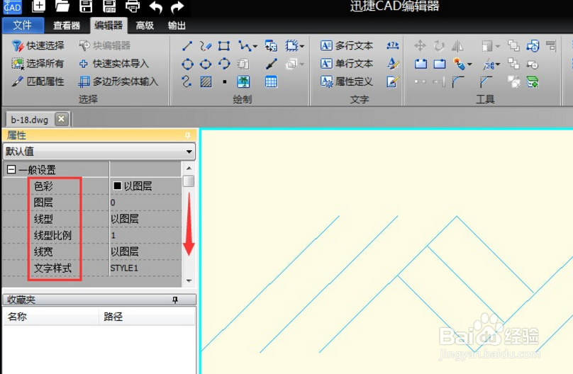Click the edit text pencil icon
This screenshot has height=374, width=573.
click(x=393, y=81)
